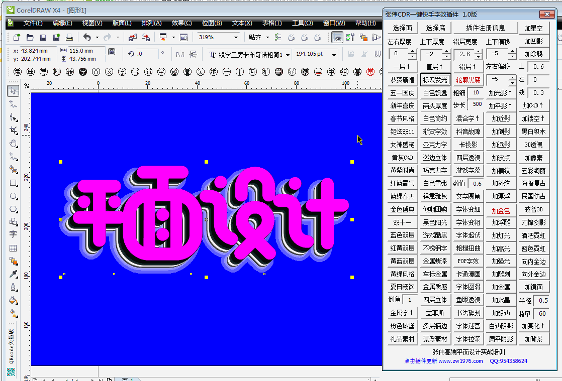562x381 pixels.
Task: Open the undo history dropdown arrow
Action: (x=97, y=37)
